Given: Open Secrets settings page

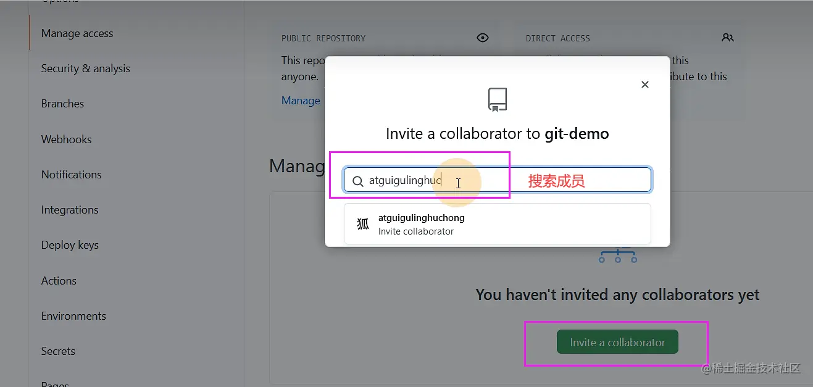Looking at the screenshot, I should pos(58,351).
